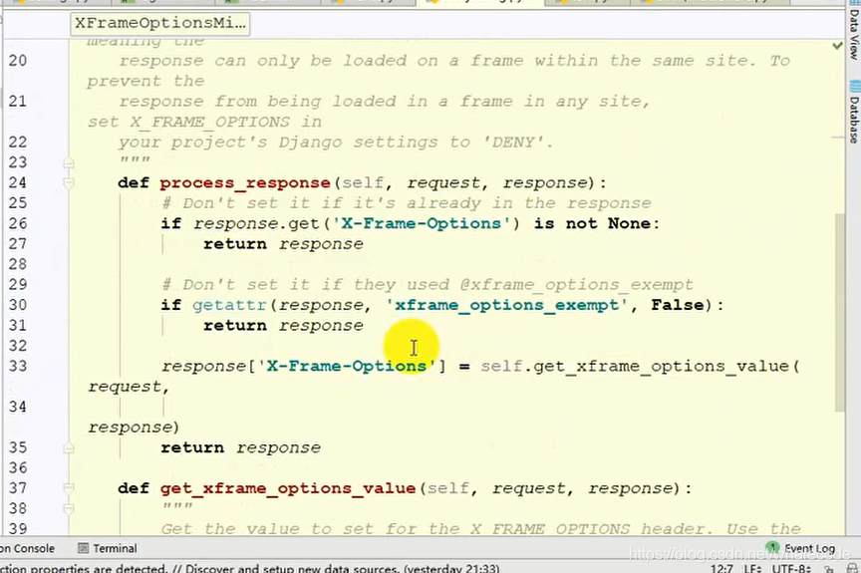Click the 'xframe_options_exempt' string literal
Image resolution: width=861 pixels, height=573 pixels.
point(507,305)
